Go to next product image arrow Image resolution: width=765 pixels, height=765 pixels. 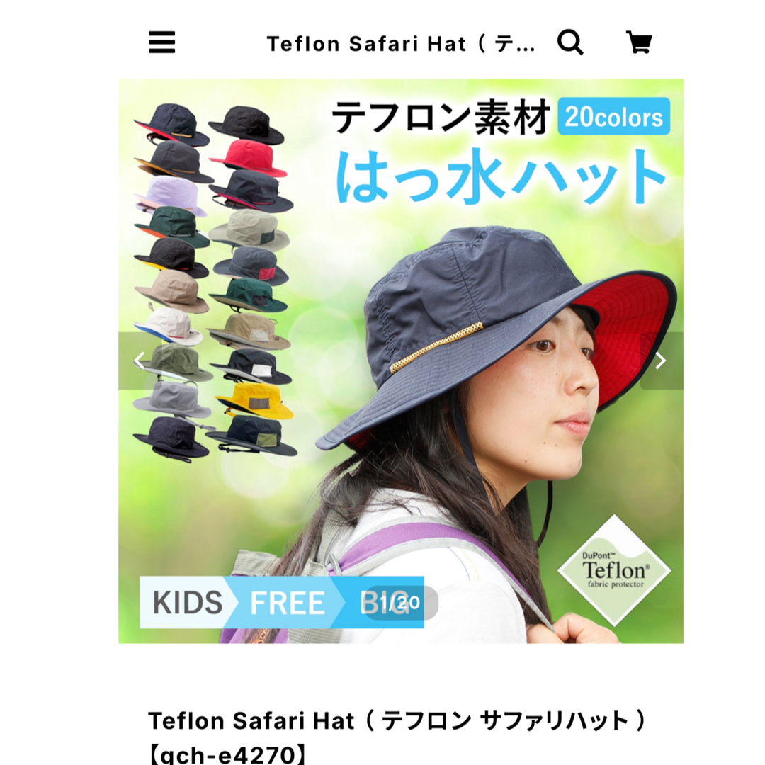coord(661,361)
